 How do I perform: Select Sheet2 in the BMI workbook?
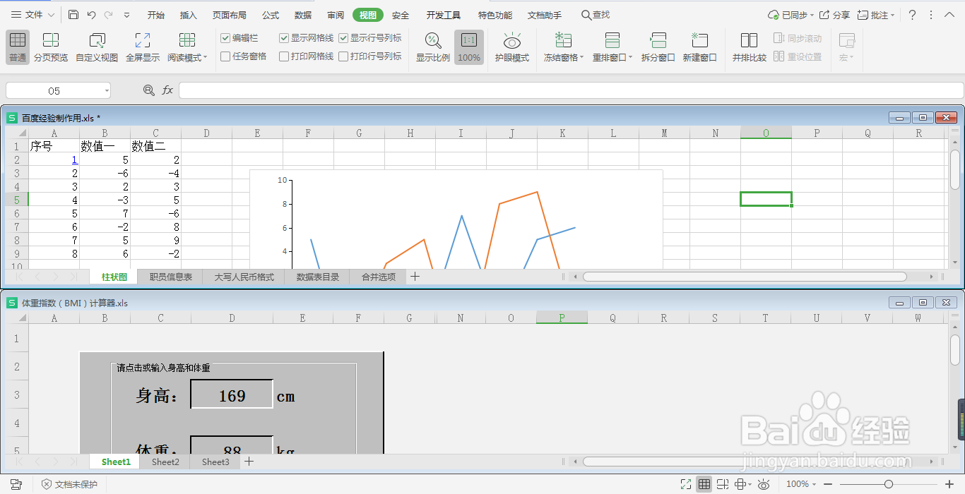point(165,462)
